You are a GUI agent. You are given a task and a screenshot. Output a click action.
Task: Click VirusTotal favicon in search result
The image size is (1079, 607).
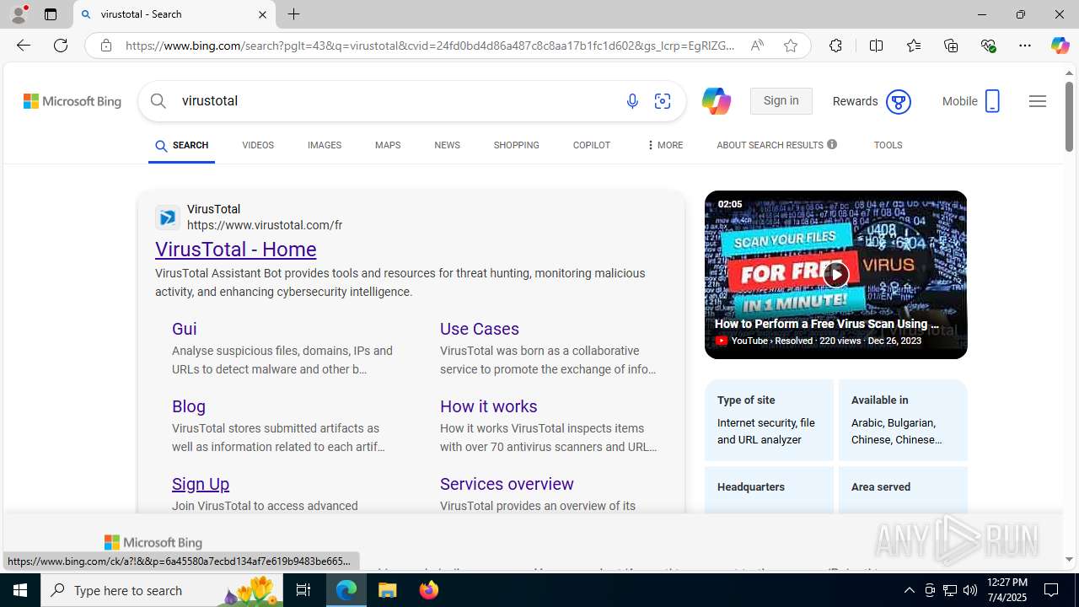pyautogui.click(x=167, y=218)
